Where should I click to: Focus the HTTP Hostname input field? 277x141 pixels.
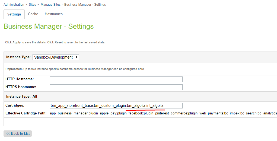pos(116,79)
